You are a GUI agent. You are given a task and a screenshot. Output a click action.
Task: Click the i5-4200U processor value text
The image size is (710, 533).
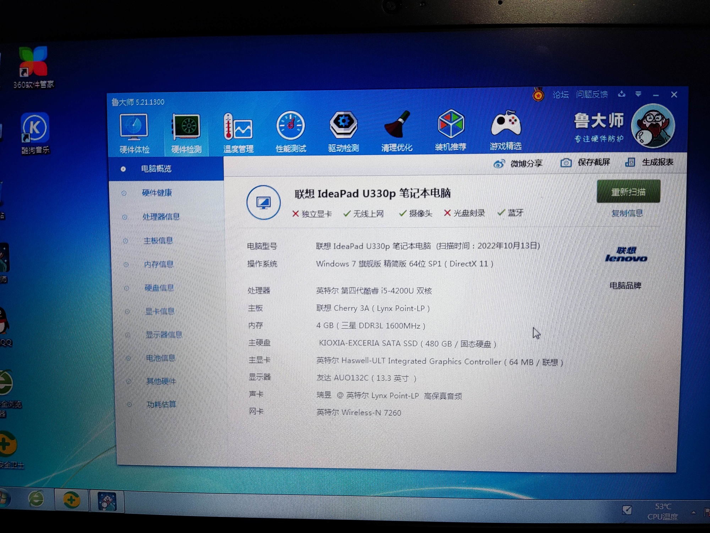pyautogui.click(x=374, y=291)
